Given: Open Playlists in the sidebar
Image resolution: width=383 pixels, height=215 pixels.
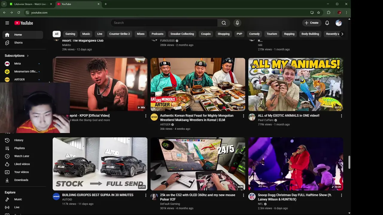Looking at the screenshot, I should pos(23,148).
